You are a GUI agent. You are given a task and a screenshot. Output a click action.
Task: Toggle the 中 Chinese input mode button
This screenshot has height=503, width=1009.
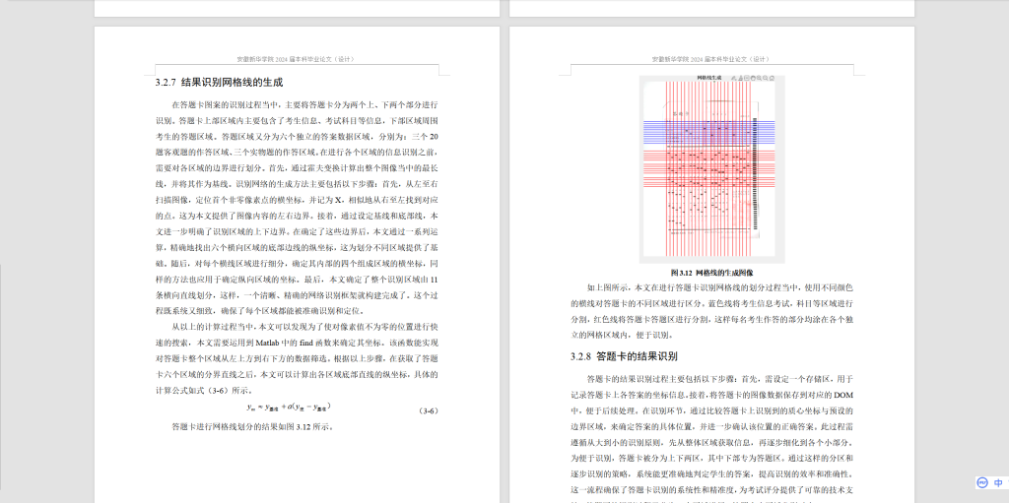(x=998, y=482)
